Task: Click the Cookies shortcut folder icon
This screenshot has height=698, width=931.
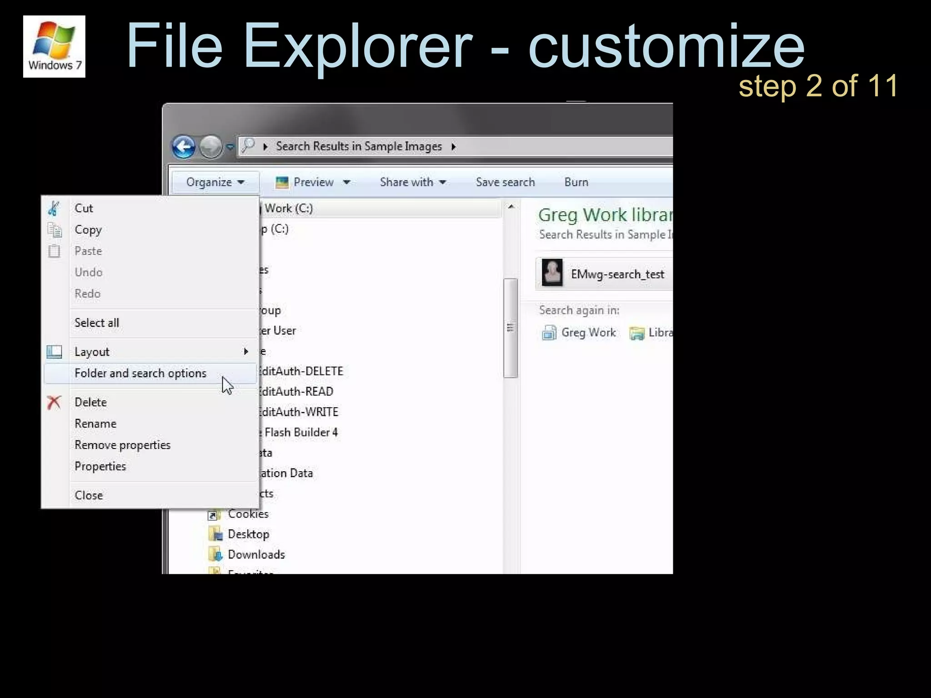Action: (215, 514)
